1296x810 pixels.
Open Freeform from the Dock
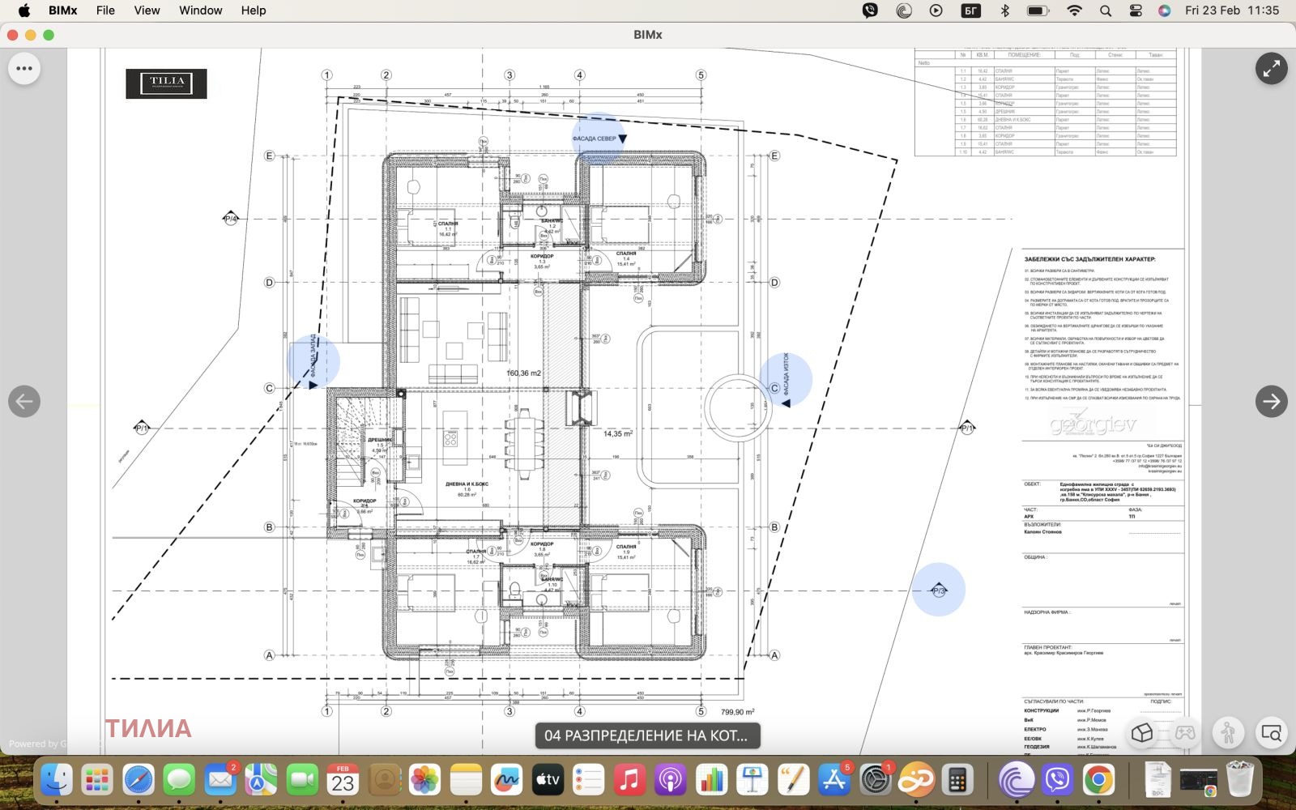click(x=506, y=781)
